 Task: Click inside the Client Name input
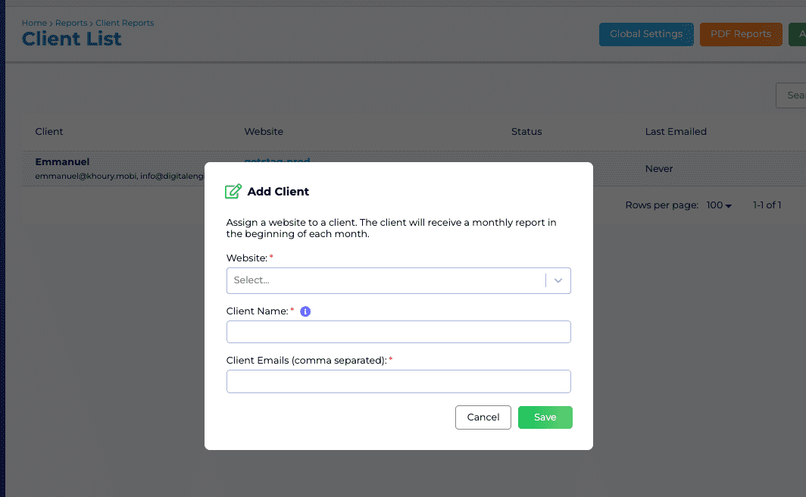(398, 332)
